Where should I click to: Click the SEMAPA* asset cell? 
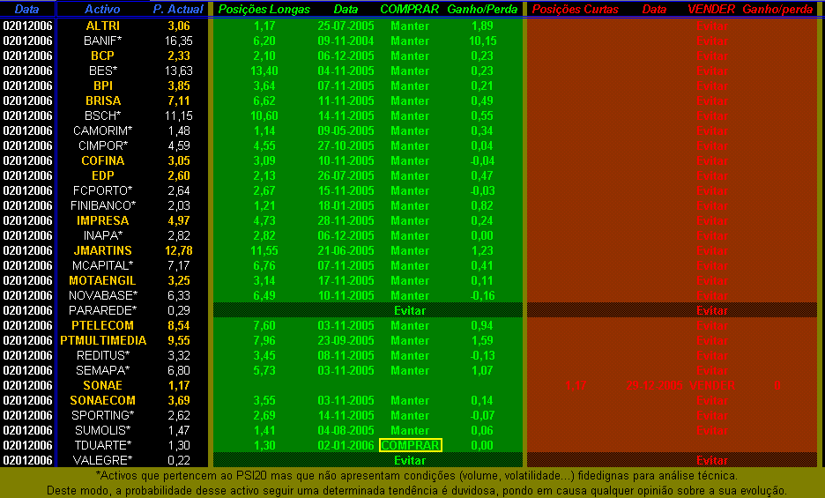tap(102, 371)
